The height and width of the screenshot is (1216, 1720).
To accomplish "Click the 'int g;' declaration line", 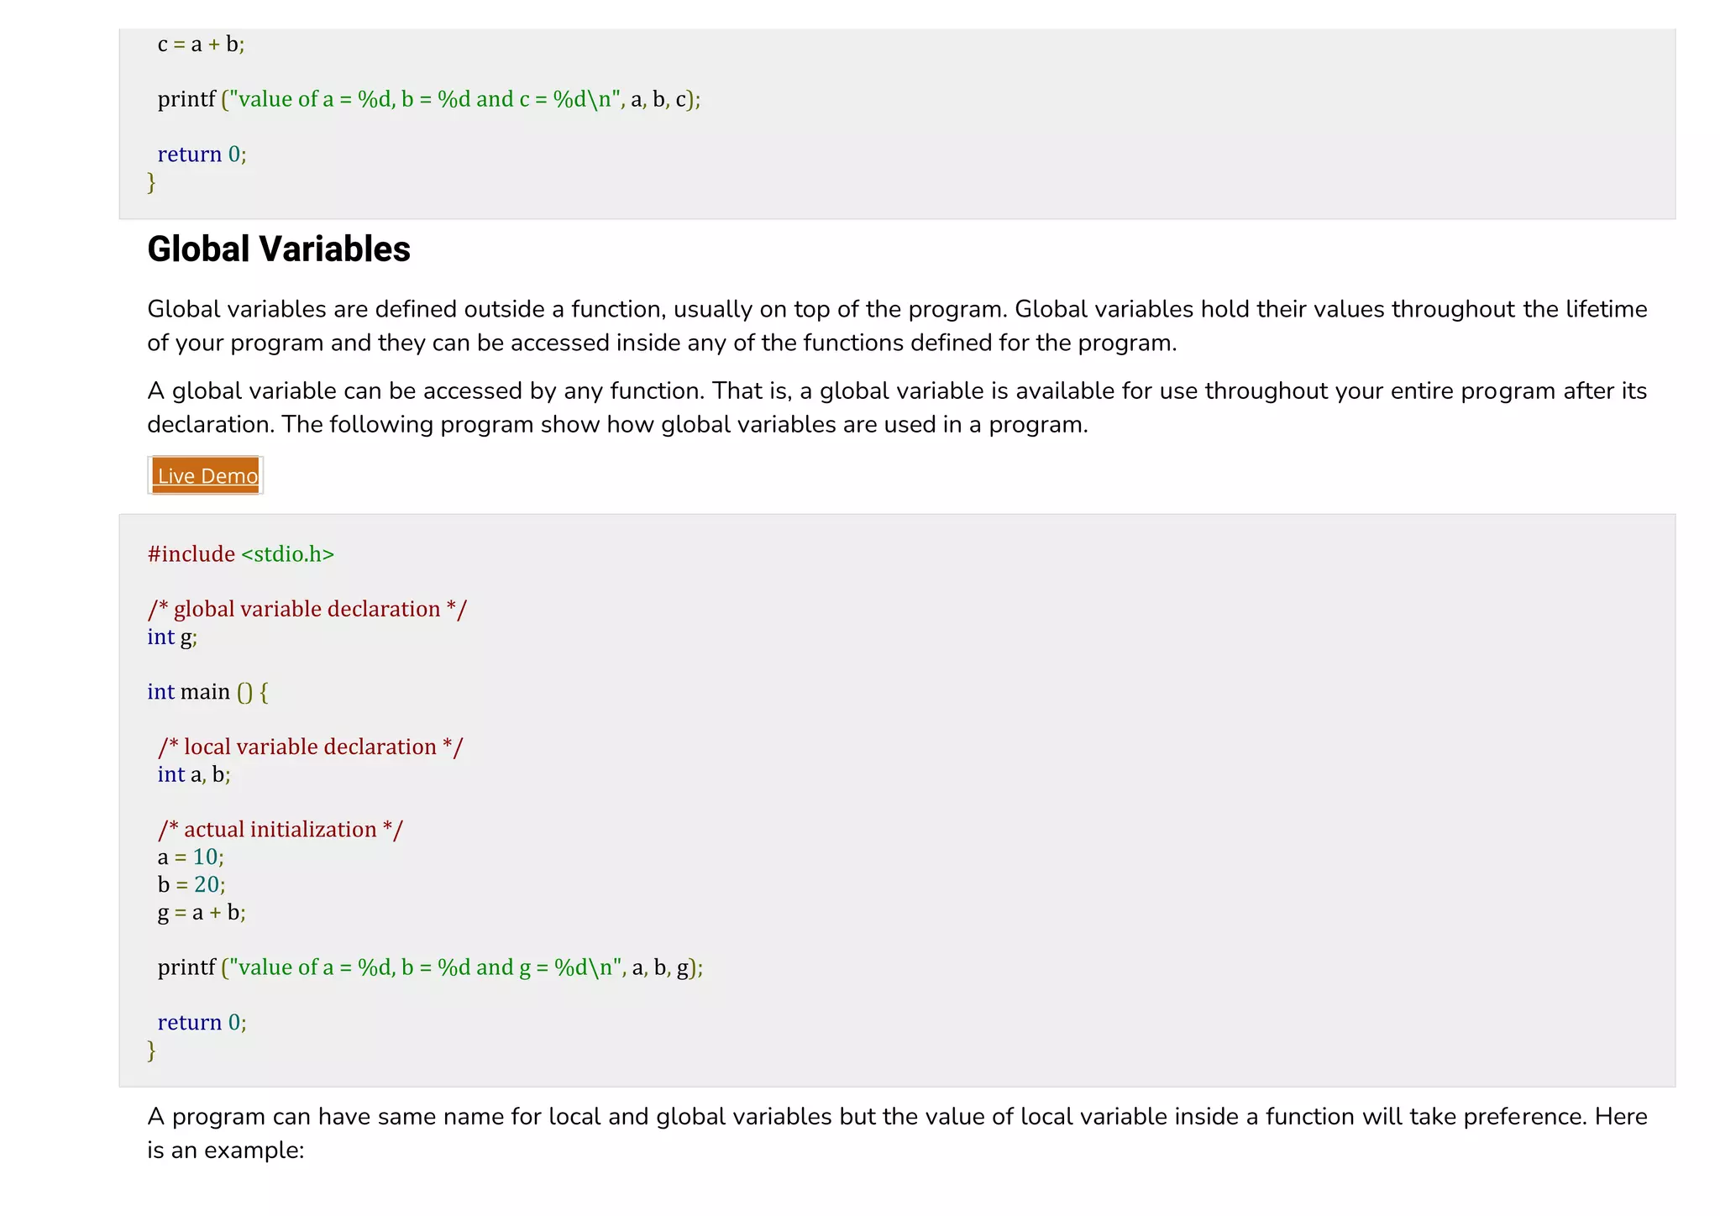I will pyautogui.click(x=173, y=637).
